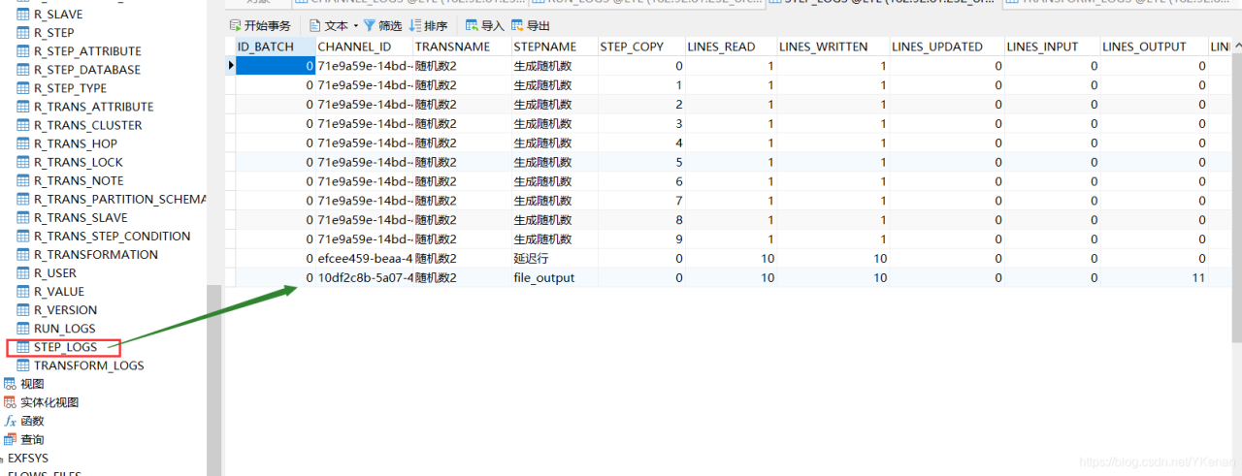Click the STEPNAME column header
Screen dimensions: 1242x476
tap(544, 47)
